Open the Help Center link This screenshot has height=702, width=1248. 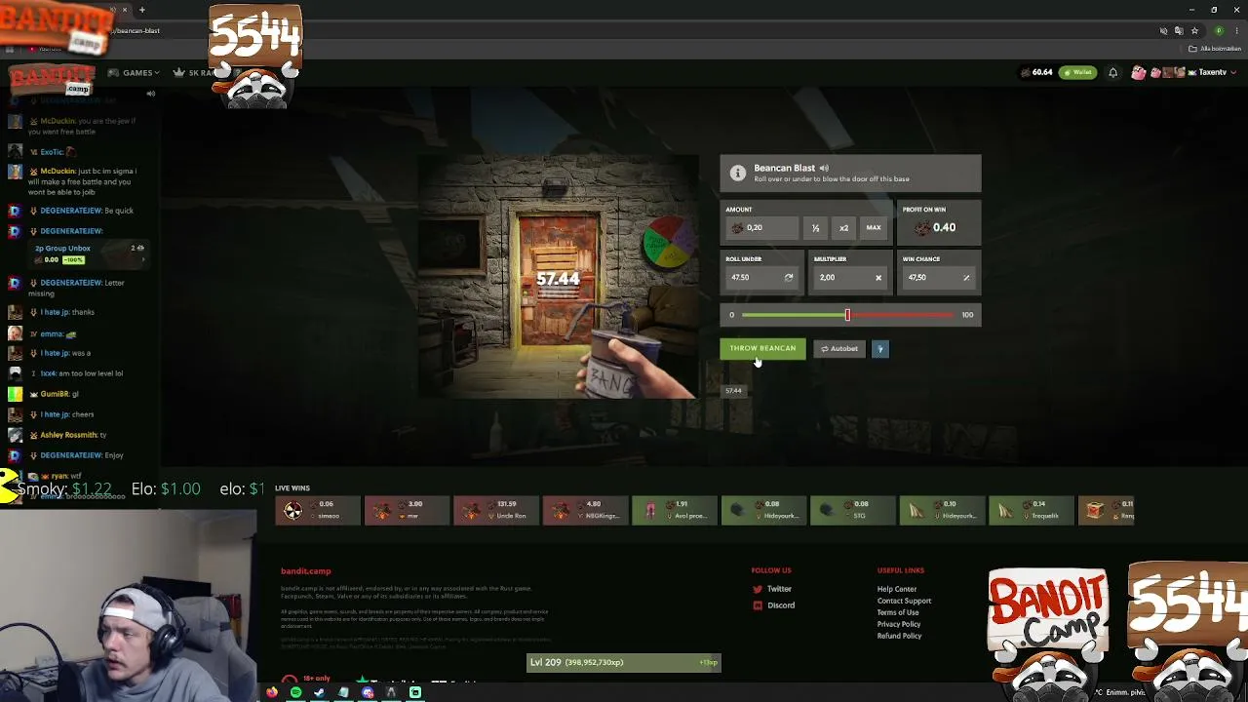(x=897, y=589)
